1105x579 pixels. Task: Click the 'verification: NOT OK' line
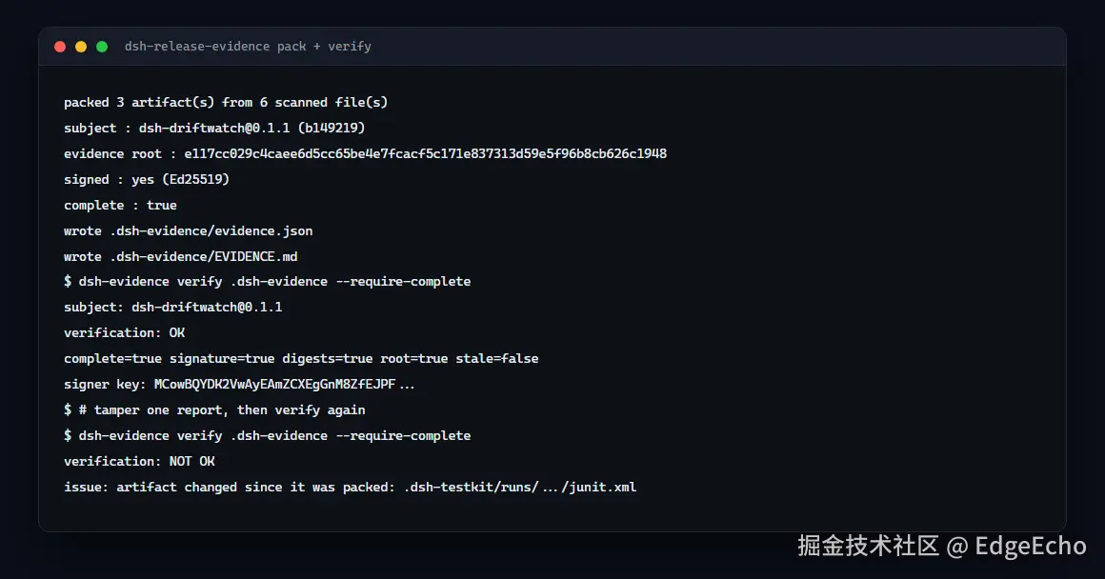139,461
